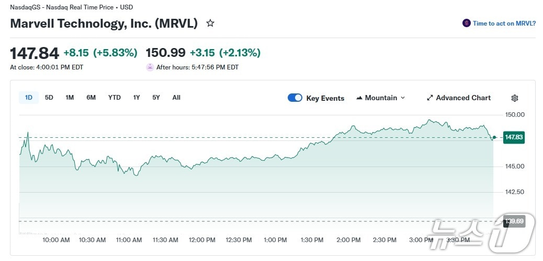
Task: Open the Time to act on MRVL link
Action: coord(504,23)
